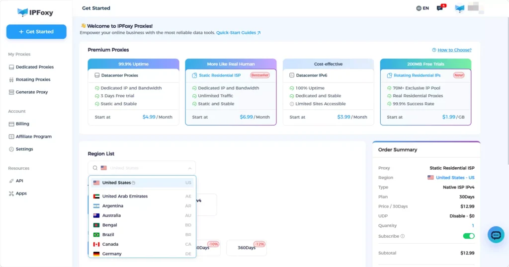The height and width of the screenshot is (267, 509).
Task: Choose Germany from region list
Action: point(142,254)
